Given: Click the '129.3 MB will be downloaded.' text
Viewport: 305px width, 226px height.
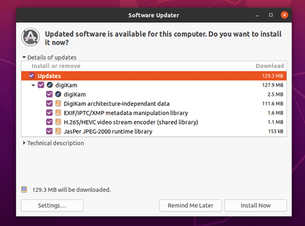Looking at the screenshot, I should pos(71,190).
